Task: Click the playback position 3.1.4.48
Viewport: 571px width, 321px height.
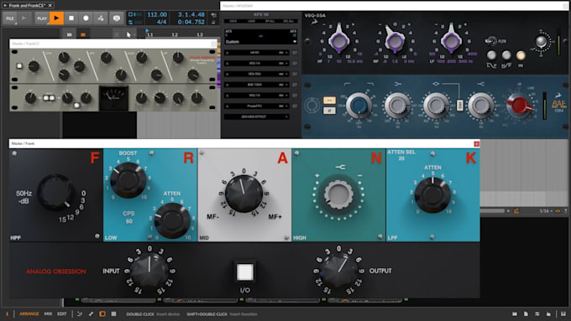Action: pos(191,14)
